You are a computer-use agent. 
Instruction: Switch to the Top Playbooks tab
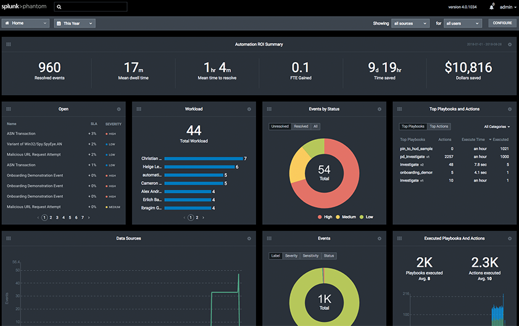413,126
